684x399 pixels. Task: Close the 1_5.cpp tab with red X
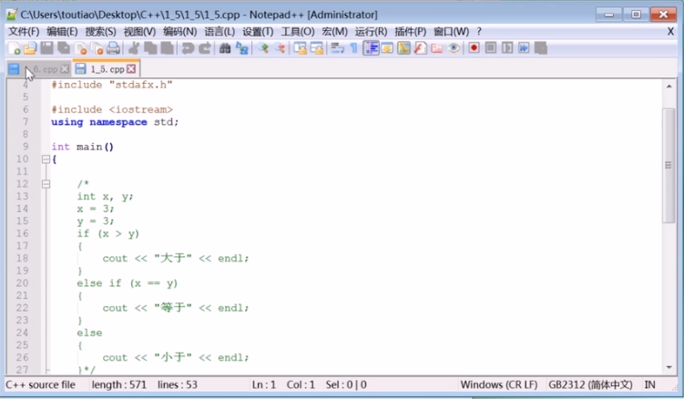pos(131,69)
